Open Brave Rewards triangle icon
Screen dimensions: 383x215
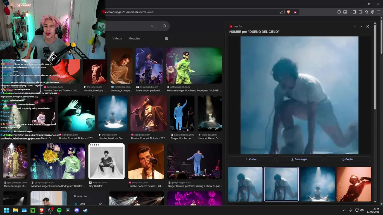click(295, 12)
